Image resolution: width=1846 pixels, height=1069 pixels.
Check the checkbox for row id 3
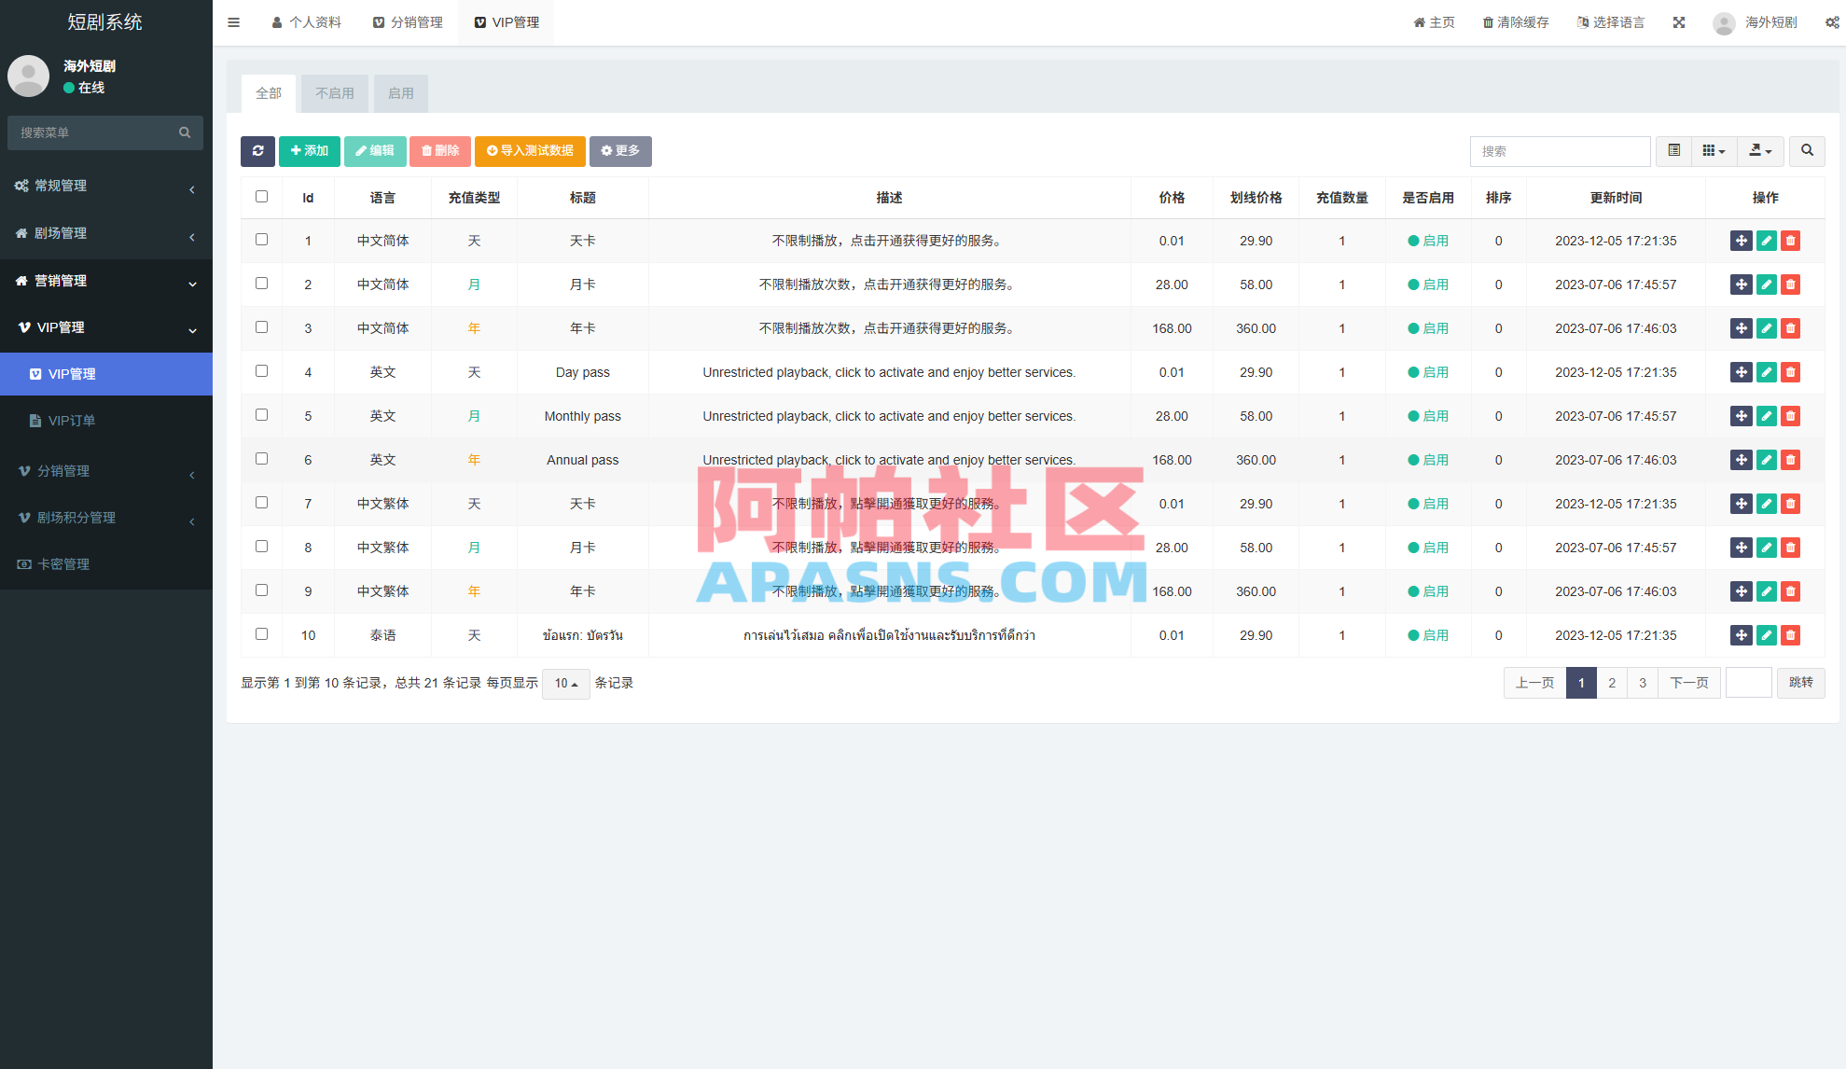(x=261, y=327)
